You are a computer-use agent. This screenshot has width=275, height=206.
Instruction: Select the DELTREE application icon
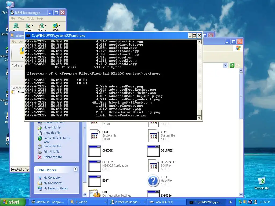click(x=153, y=151)
